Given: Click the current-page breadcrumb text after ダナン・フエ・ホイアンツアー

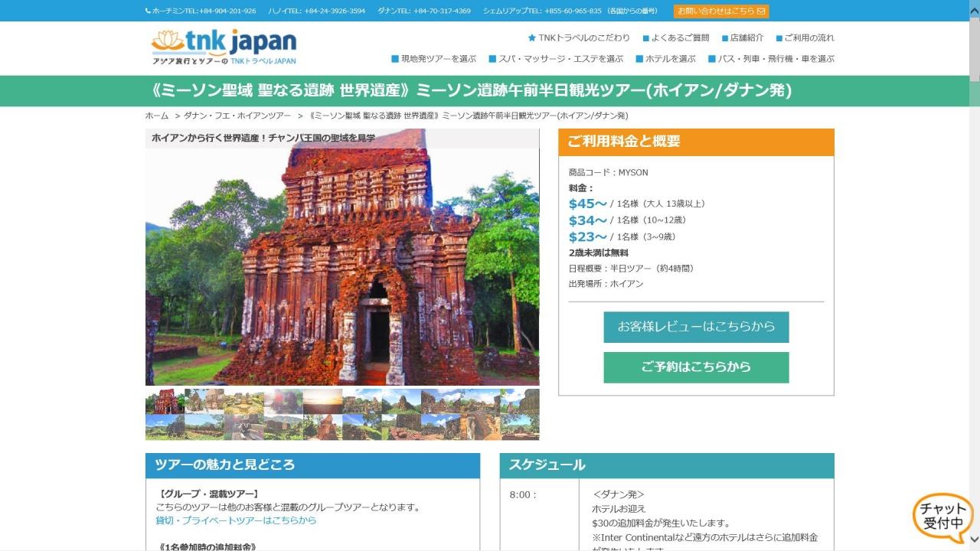Looking at the screenshot, I should (x=469, y=116).
